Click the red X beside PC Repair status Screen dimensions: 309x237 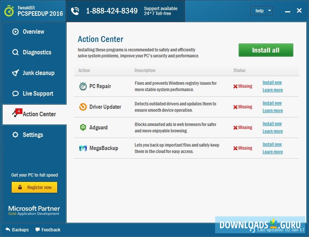pyautogui.click(x=235, y=86)
